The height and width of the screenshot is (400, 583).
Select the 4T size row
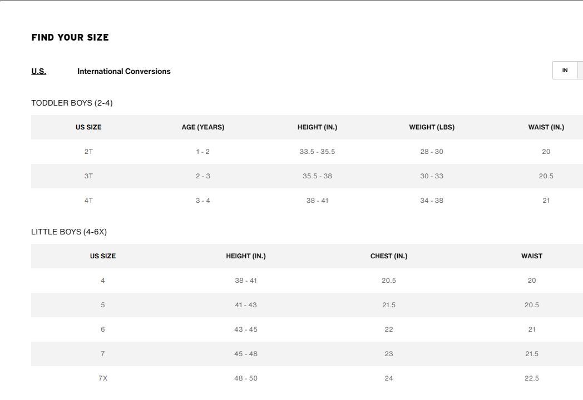(307, 201)
